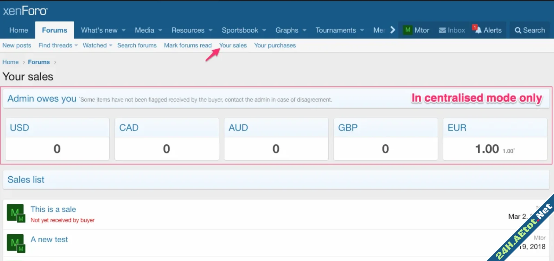Click avatar beside 'A new test'
This screenshot has height=261, width=554.
(x=15, y=242)
